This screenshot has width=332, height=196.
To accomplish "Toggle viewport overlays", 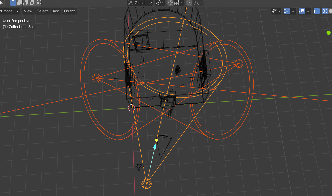I will tap(302, 11).
